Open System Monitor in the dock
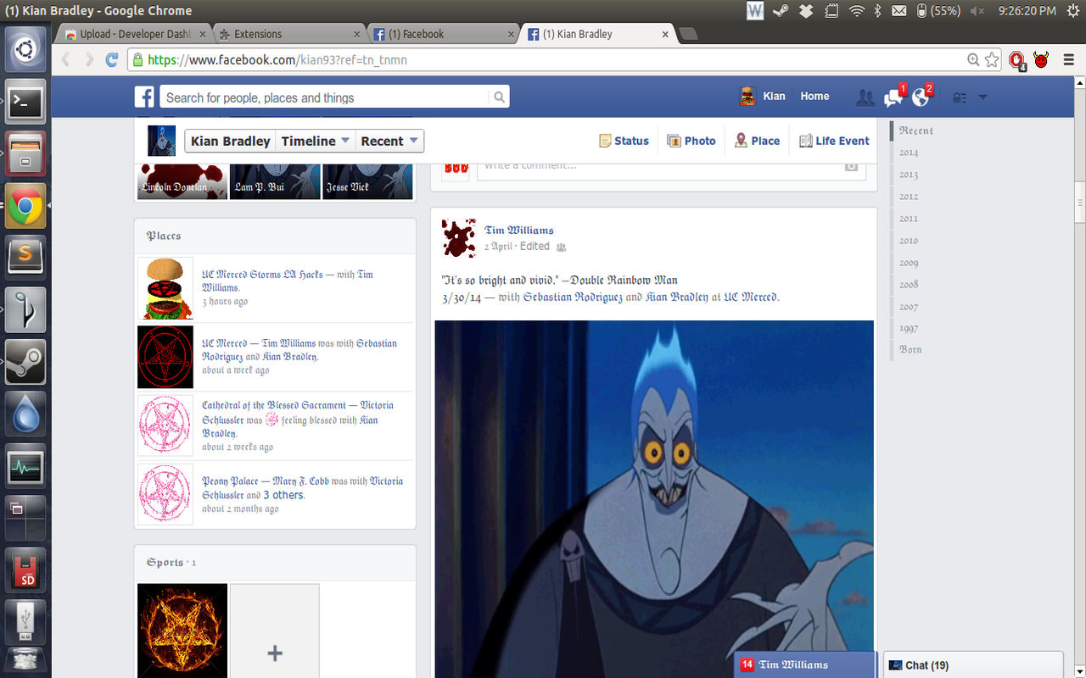 tap(25, 465)
